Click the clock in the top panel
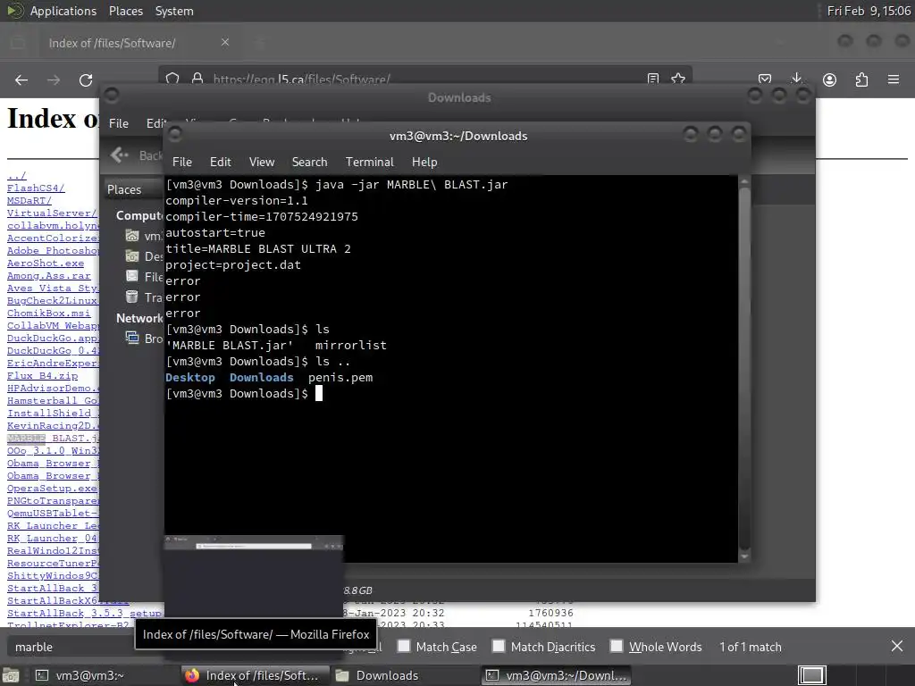This screenshot has height=686, width=915. click(x=869, y=11)
